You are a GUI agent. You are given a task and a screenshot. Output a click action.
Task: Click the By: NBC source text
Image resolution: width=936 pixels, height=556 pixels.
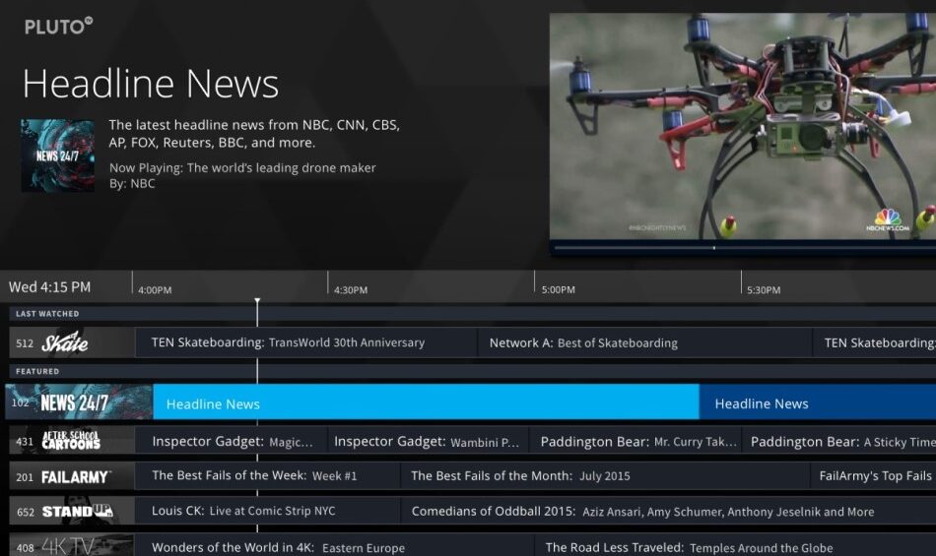pos(132,184)
